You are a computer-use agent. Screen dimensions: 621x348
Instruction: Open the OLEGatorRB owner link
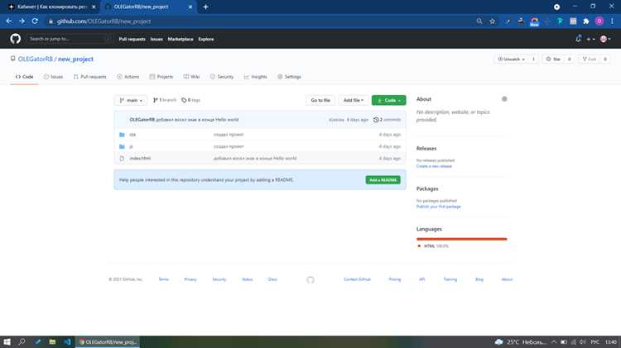(x=36, y=59)
